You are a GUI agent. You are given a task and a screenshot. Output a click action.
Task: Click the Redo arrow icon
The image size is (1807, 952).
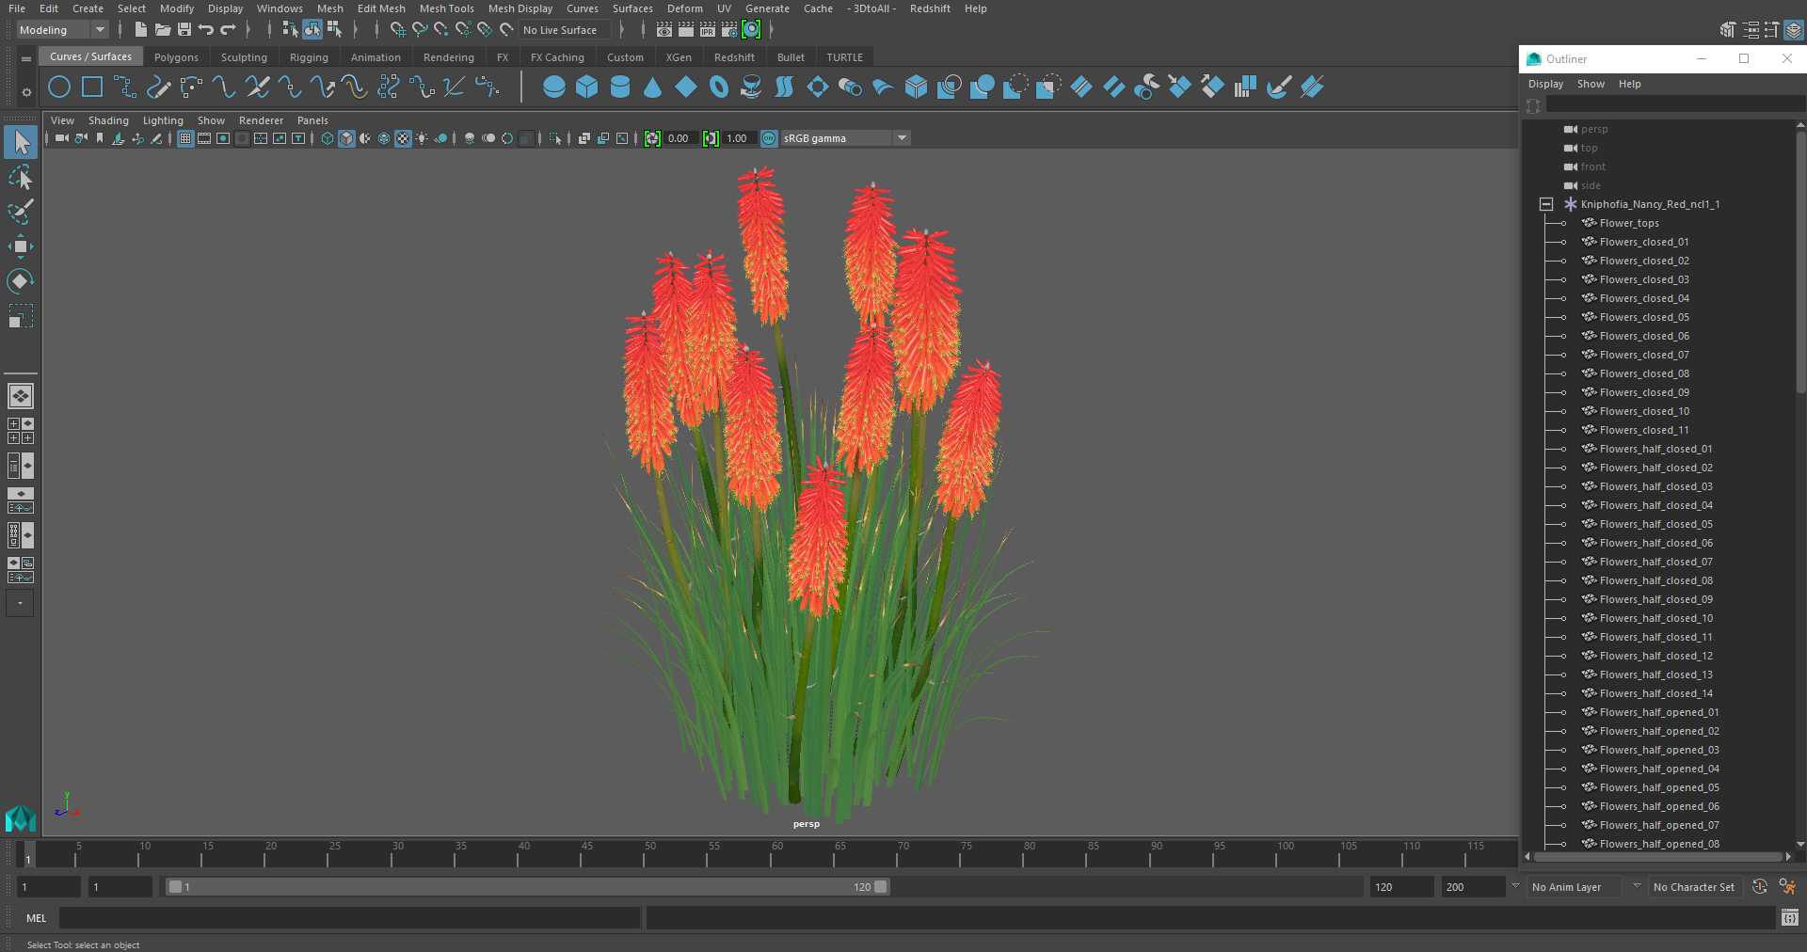click(228, 30)
